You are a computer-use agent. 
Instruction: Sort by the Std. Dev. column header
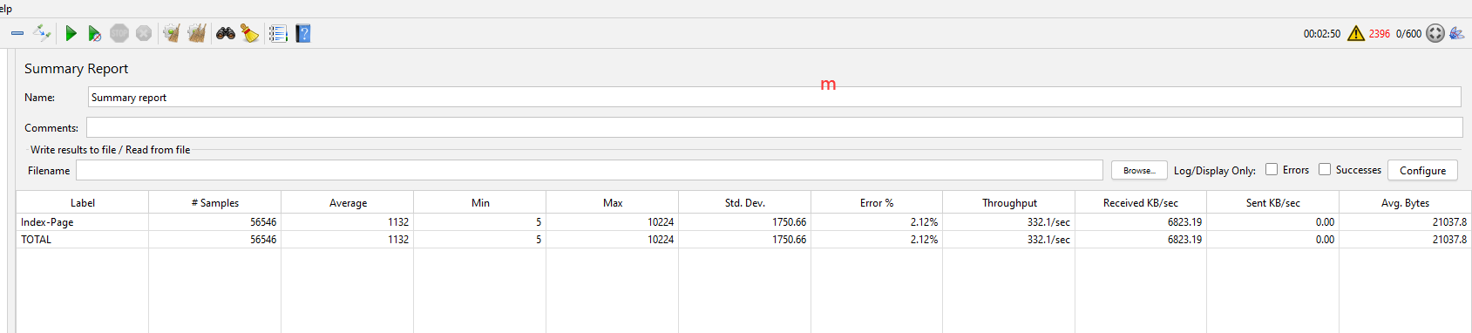click(x=745, y=202)
